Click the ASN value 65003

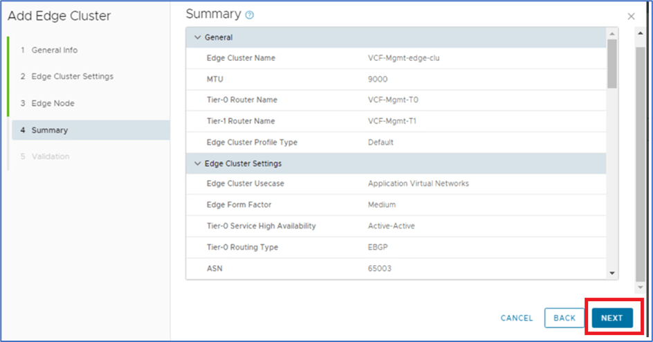pos(380,268)
